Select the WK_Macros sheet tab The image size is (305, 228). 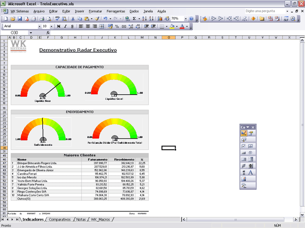tap(100, 219)
